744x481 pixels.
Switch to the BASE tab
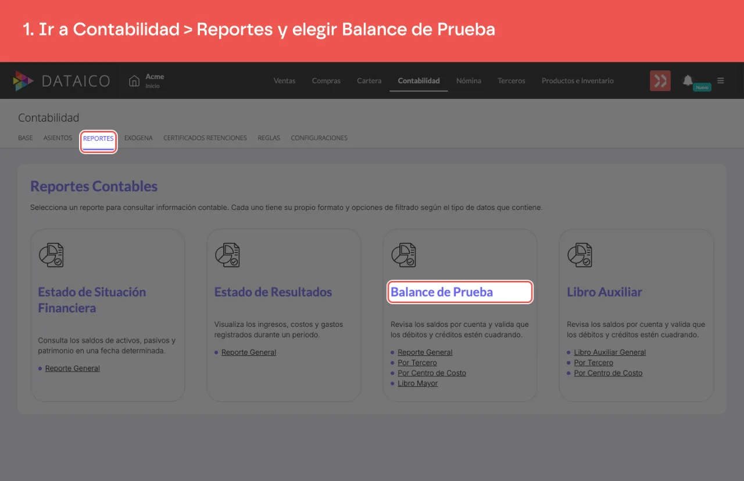26,138
